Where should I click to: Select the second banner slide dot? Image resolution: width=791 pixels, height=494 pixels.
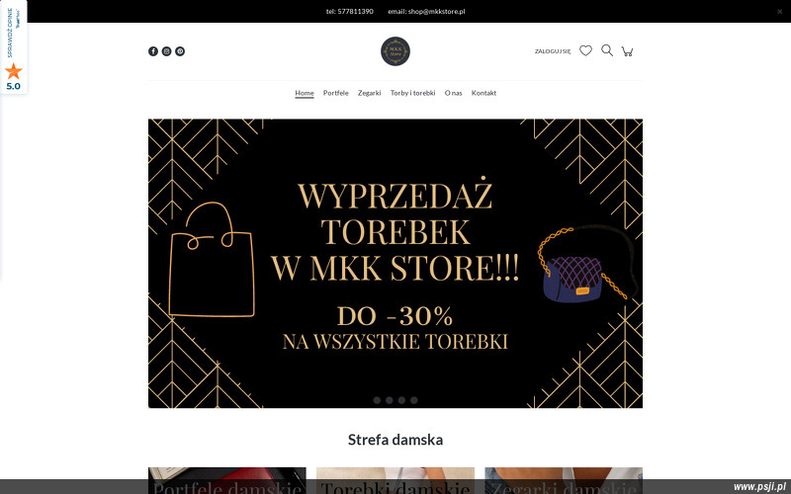(x=389, y=400)
